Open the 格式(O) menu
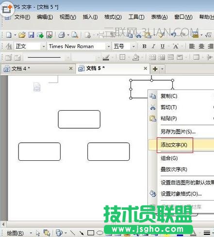 point(113,17)
